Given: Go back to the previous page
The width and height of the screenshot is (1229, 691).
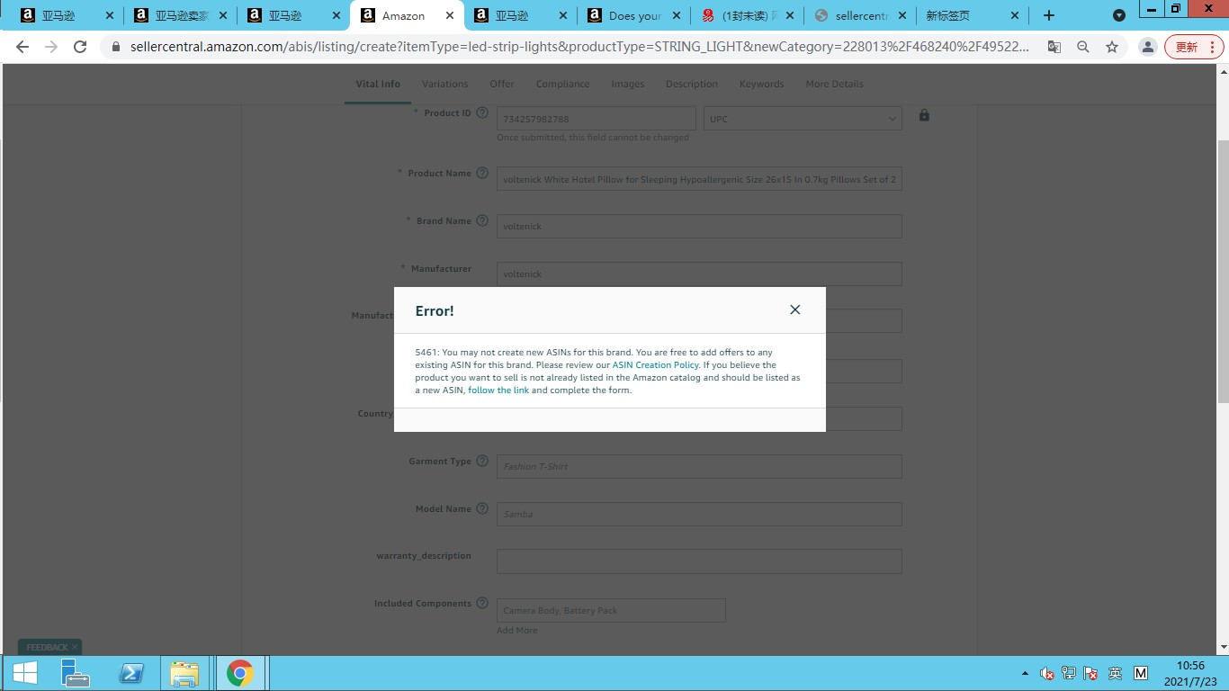Looking at the screenshot, I should point(22,47).
